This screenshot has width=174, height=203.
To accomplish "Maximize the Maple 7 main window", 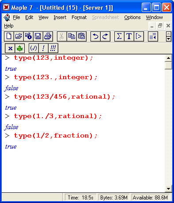I will [x=156, y=7].
